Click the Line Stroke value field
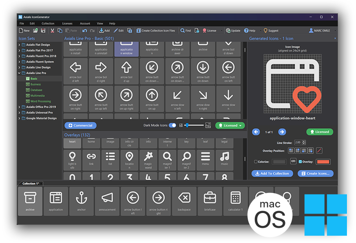The height and width of the screenshot is (243, 356). [298, 142]
